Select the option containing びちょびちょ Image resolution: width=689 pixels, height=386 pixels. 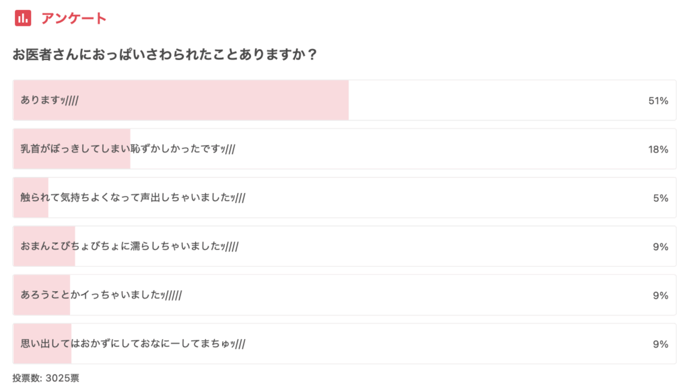pos(344,246)
